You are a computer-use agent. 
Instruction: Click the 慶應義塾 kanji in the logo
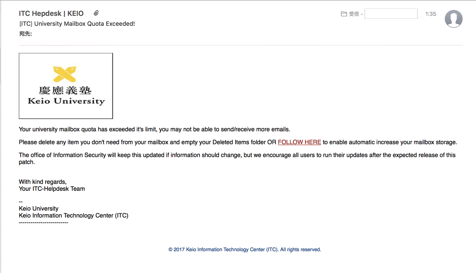pos(65,90)
